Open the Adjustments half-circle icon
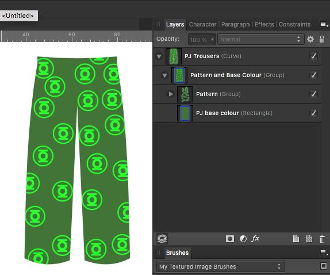 [x=243, y=239]
